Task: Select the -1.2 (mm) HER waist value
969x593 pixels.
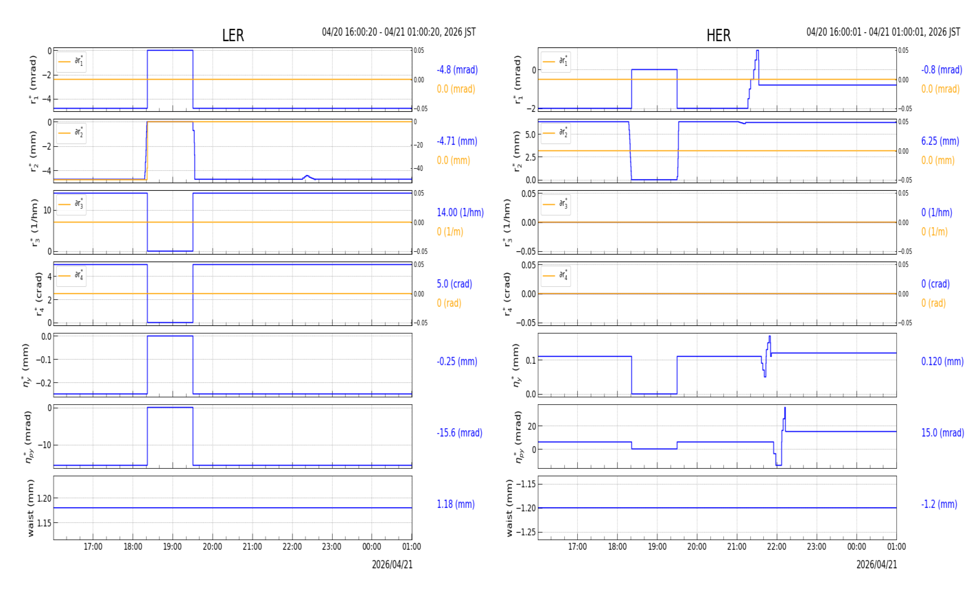Action: point(939,504)
